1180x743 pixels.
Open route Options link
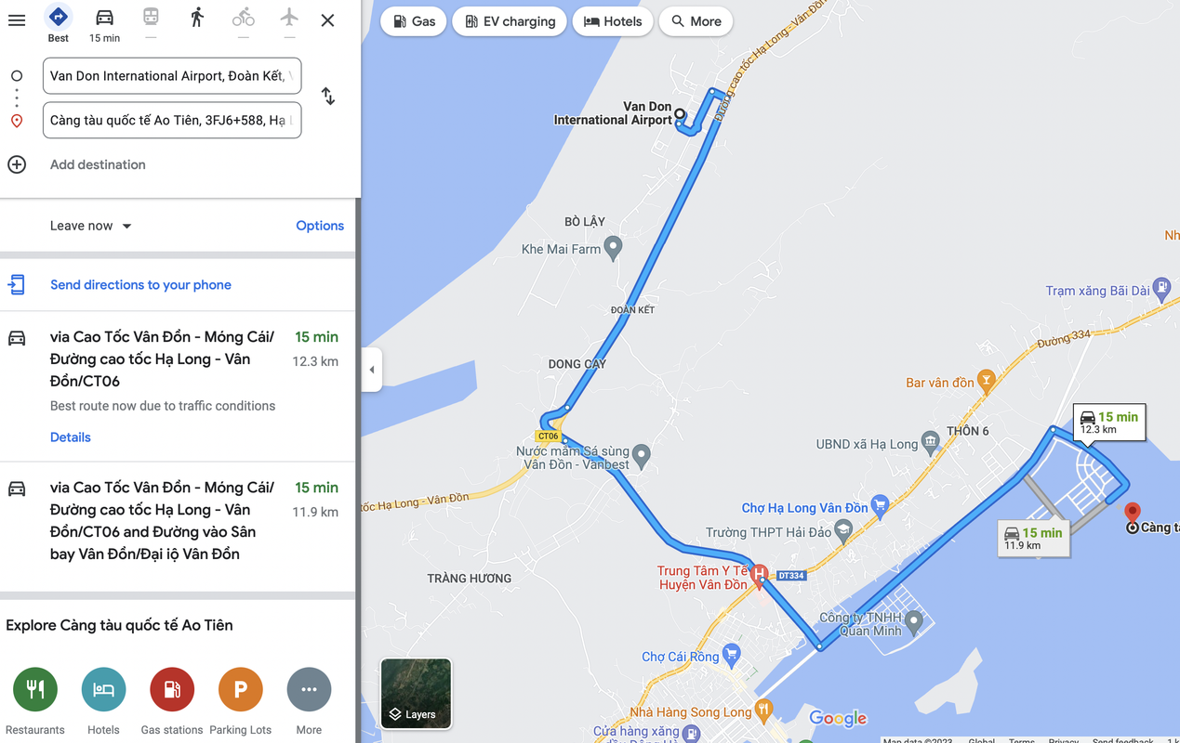(320, 226)
